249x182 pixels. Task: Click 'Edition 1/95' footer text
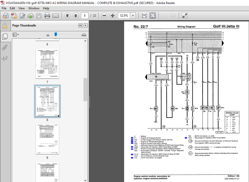click(233, 176)
